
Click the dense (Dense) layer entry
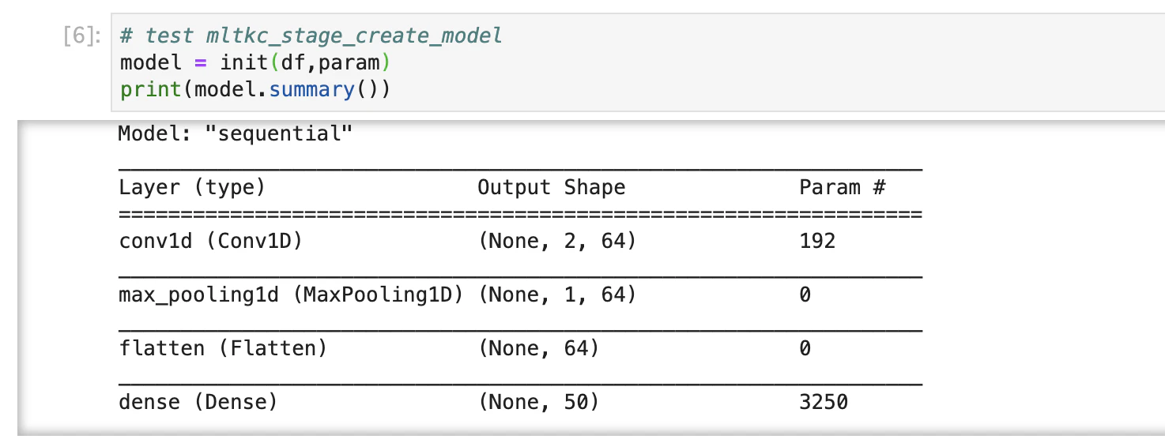(x=198, y=403)
